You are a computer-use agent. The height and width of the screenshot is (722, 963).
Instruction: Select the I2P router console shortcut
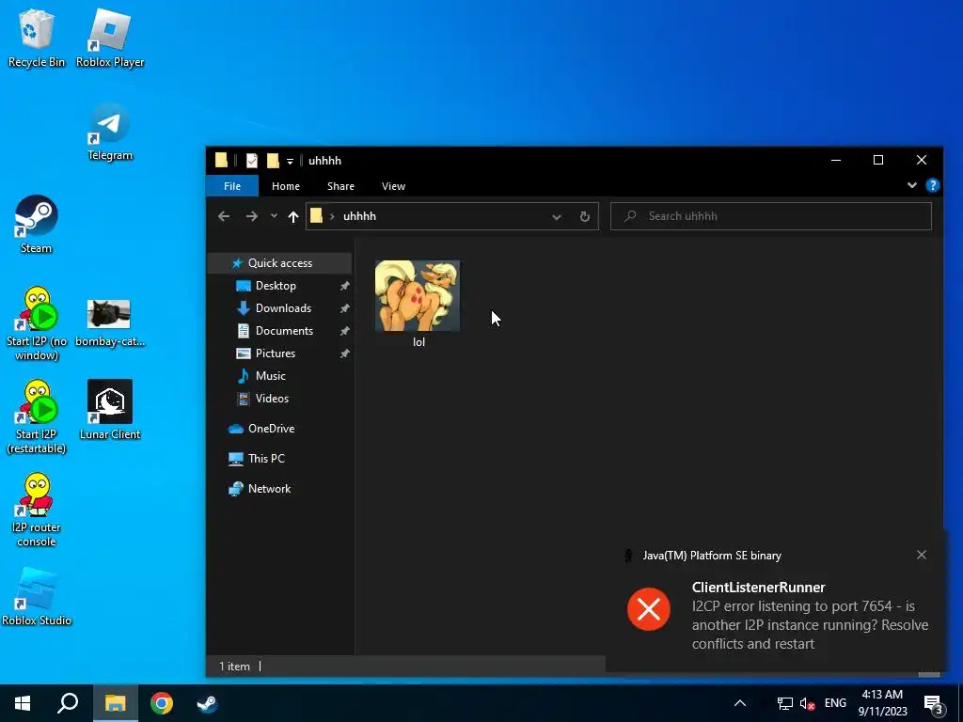click(37, 510)
